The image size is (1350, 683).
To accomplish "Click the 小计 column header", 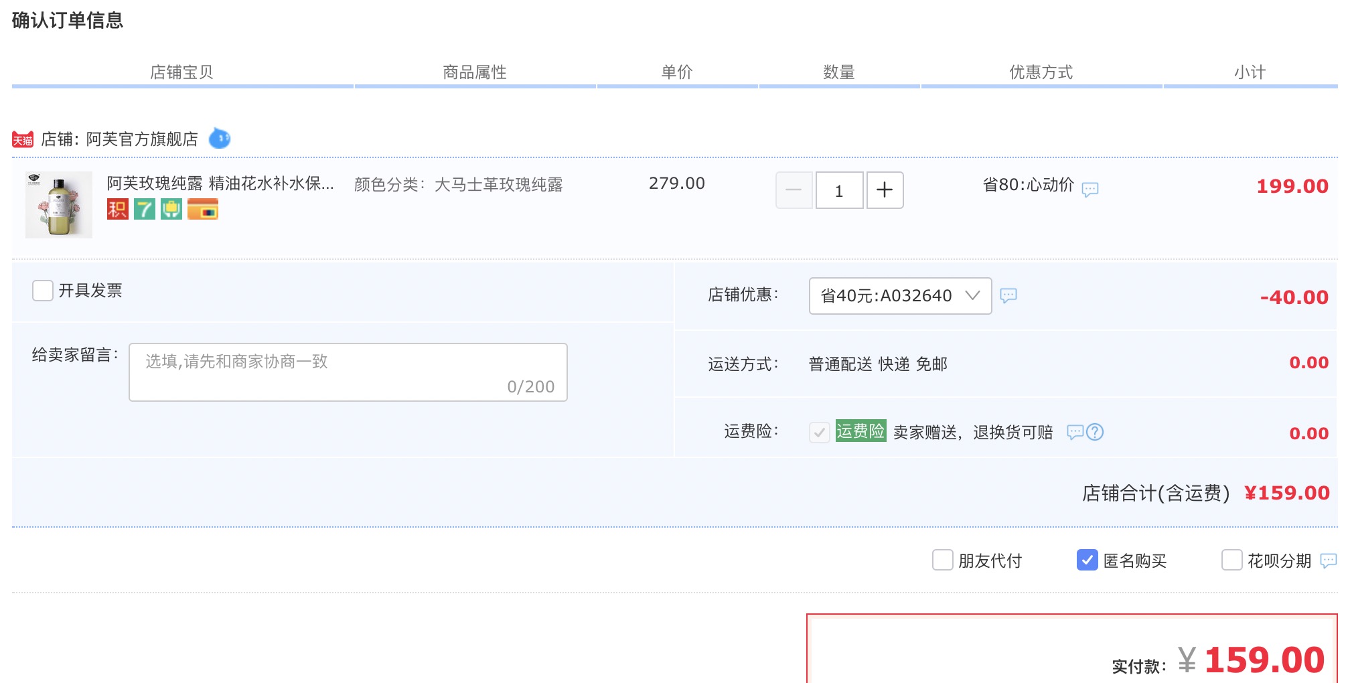I will click(x=1250, y=72).
